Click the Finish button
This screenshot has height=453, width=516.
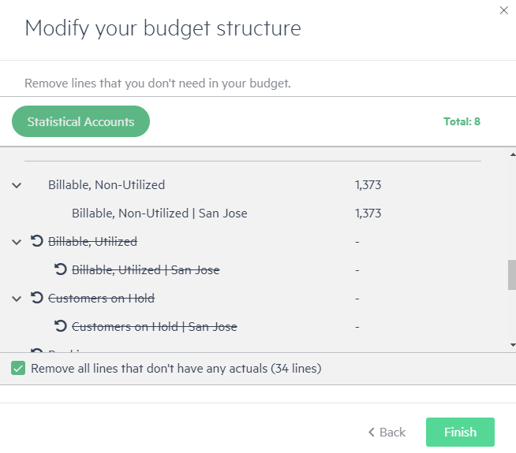(x=460, y=432)
